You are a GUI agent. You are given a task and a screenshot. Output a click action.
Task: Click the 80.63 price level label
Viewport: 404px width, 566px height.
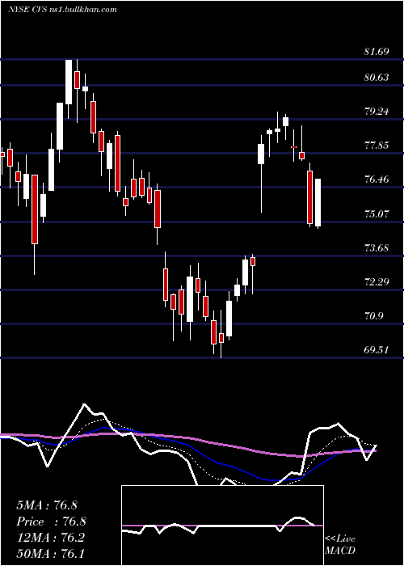click(377, 78)
